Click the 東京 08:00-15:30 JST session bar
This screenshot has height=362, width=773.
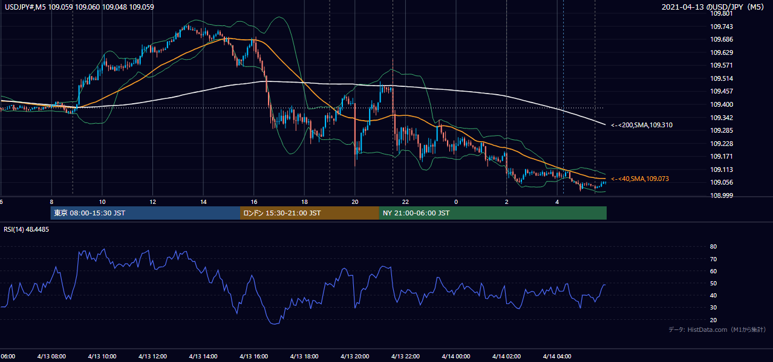point(145,213)
